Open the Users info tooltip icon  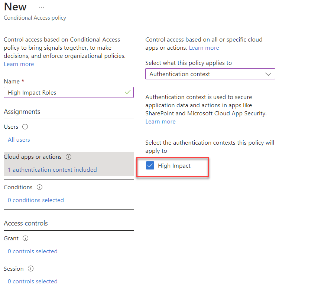(24, 126)
